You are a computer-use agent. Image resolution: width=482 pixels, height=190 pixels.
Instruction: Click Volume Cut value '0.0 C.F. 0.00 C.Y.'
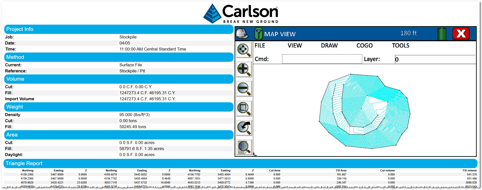[x=136, y=87]
